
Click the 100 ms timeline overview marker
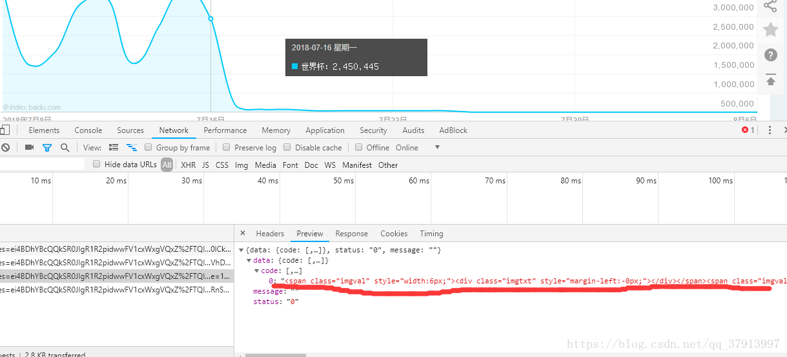pyautogui.click(x=720, y=181)
